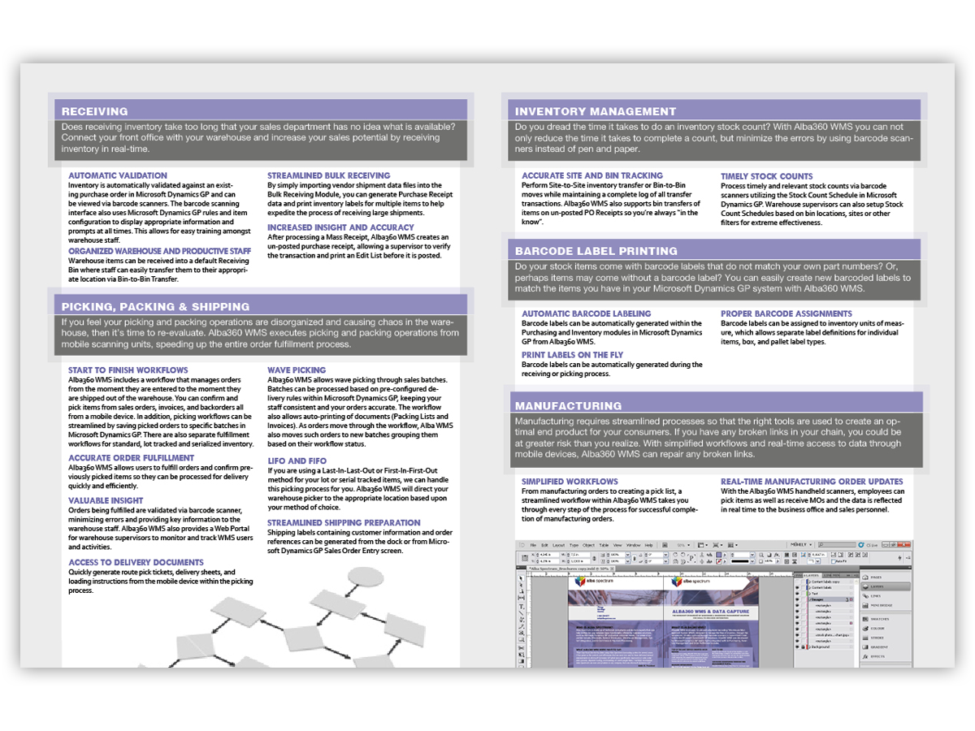Screen dimensions: 975x731
Task: Open the stroke style dropdown
Action: 752,561
